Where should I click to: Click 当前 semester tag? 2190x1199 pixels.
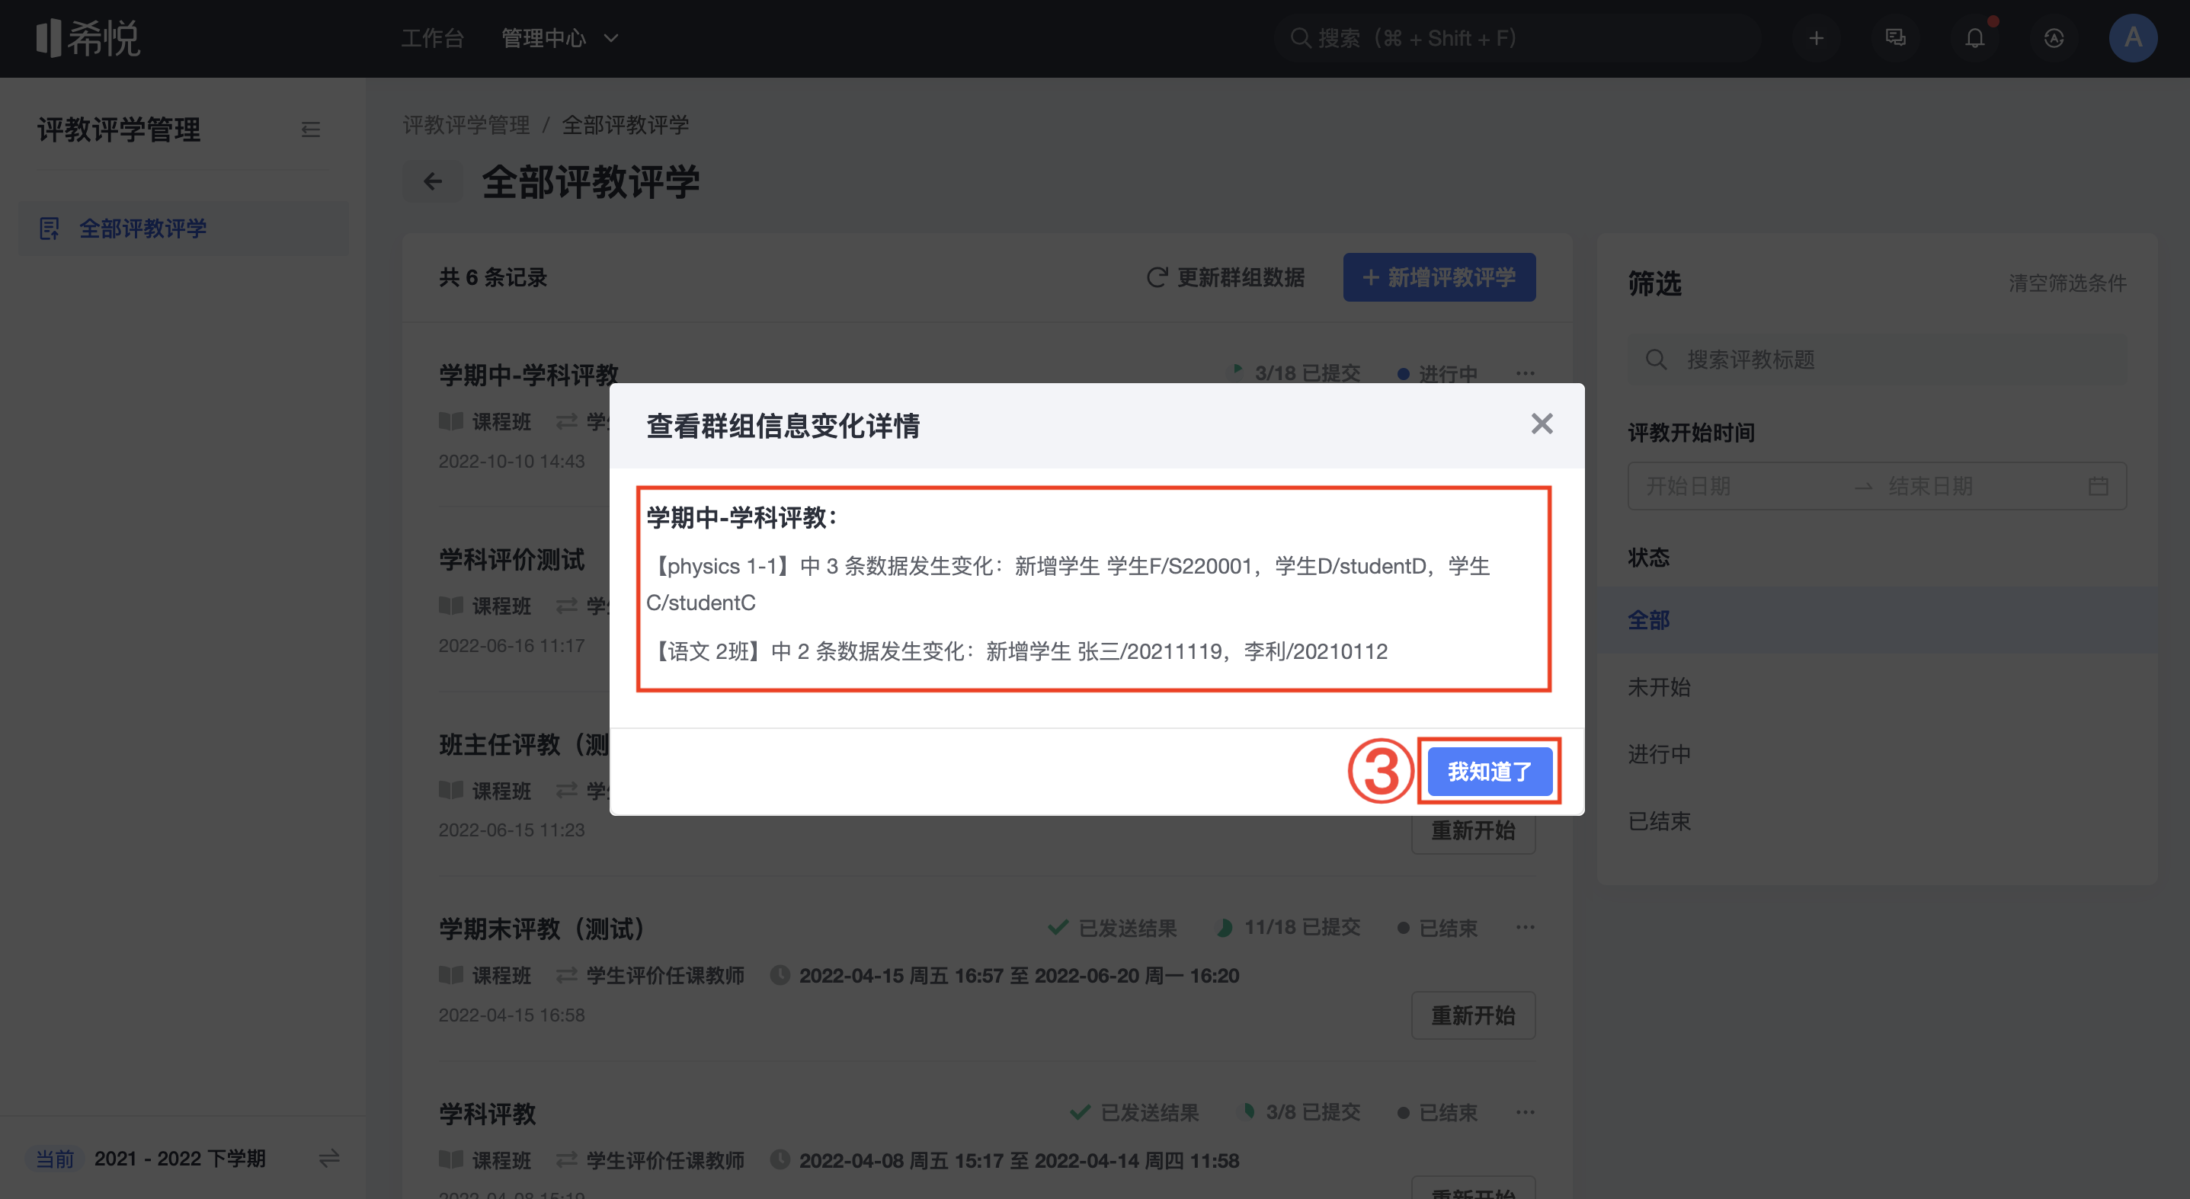[56, 1158]
